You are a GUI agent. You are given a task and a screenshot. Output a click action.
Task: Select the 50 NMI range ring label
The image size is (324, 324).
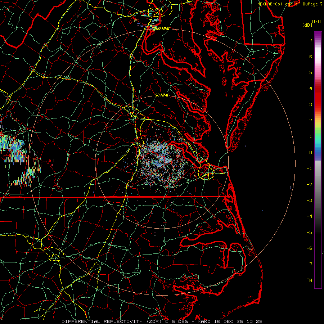(x=162, y=95)
